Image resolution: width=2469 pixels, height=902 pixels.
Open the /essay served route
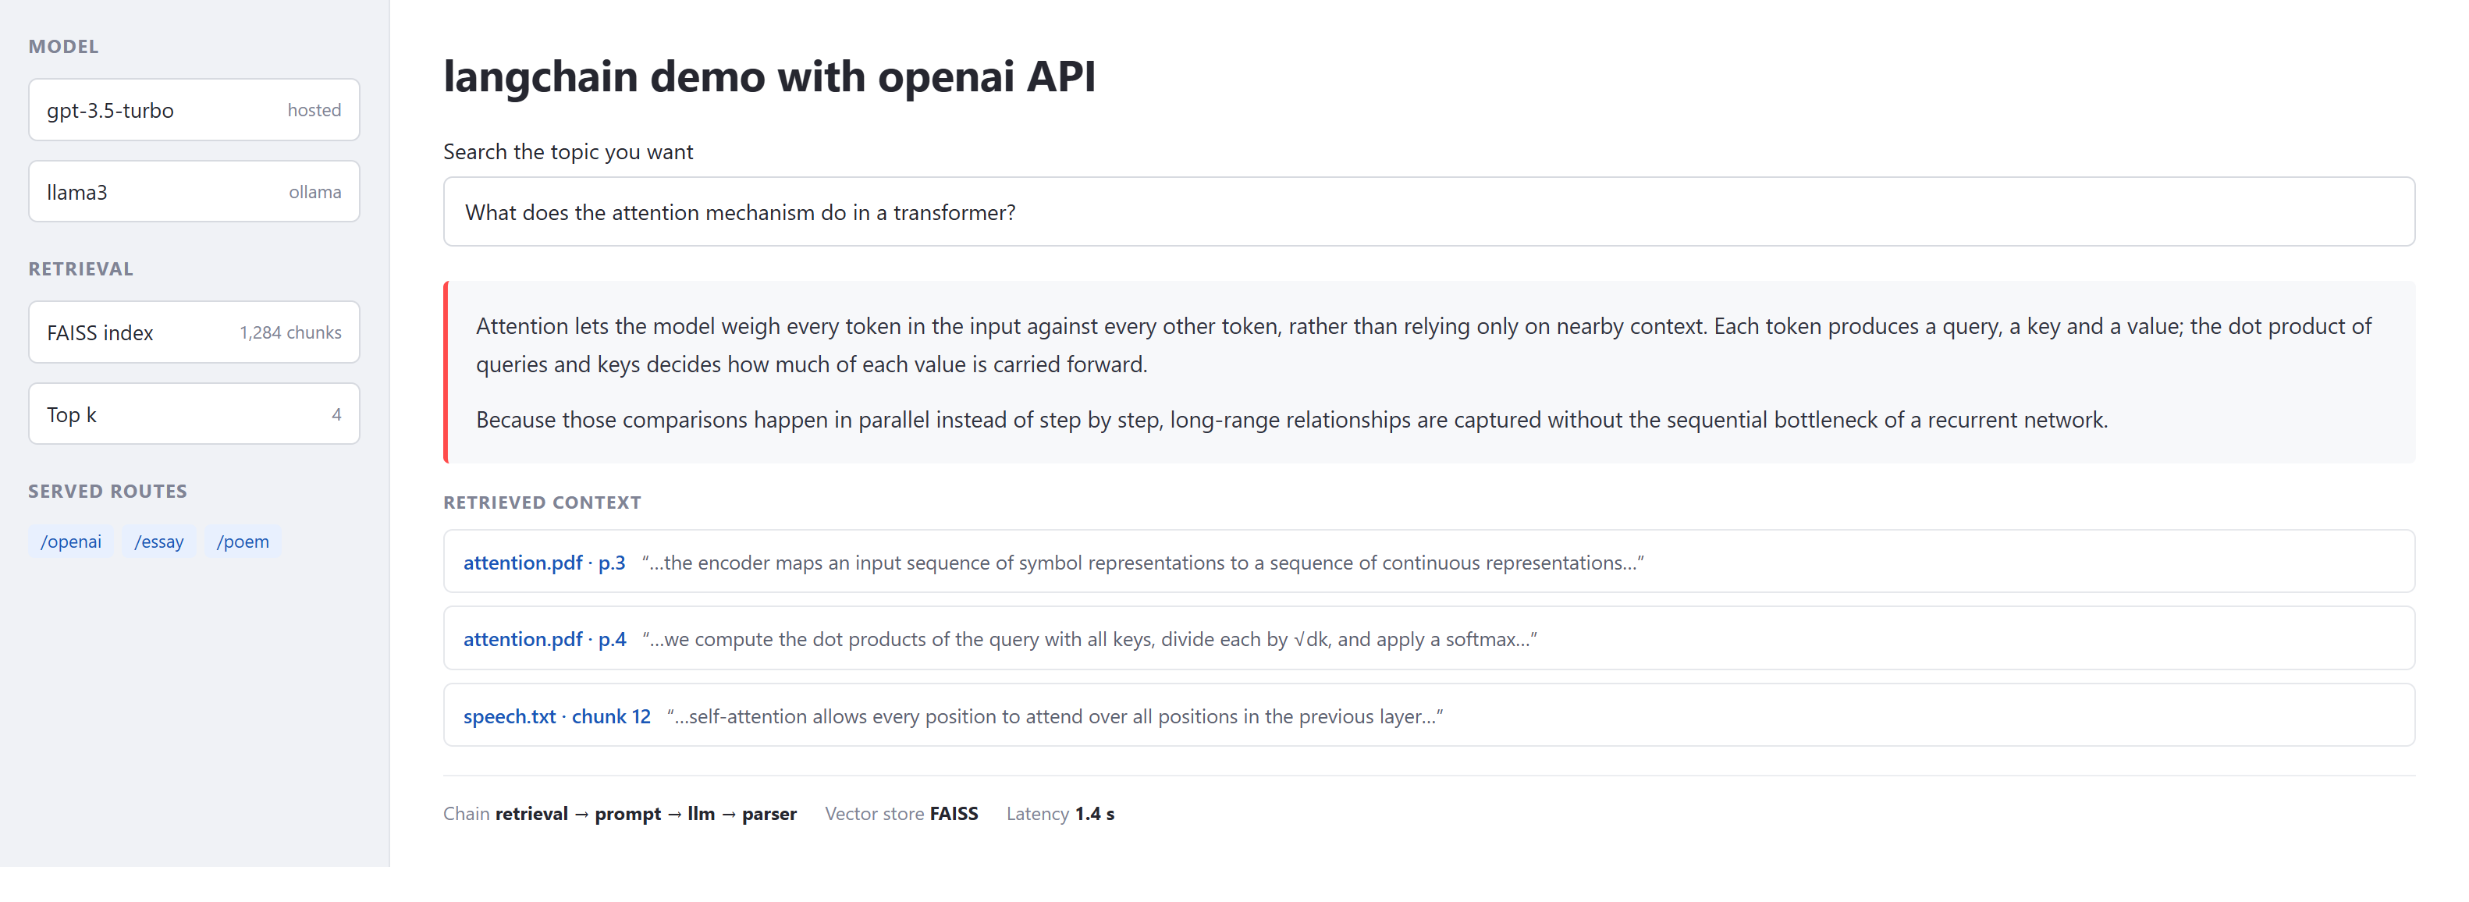point(159,542)
